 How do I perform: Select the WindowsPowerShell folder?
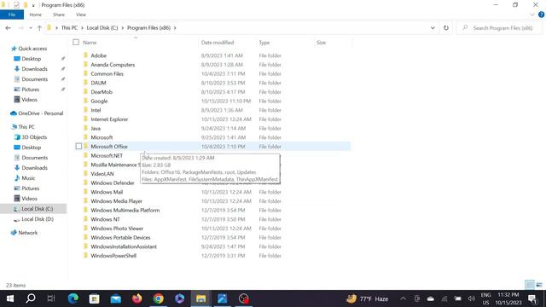coord(113,256)
